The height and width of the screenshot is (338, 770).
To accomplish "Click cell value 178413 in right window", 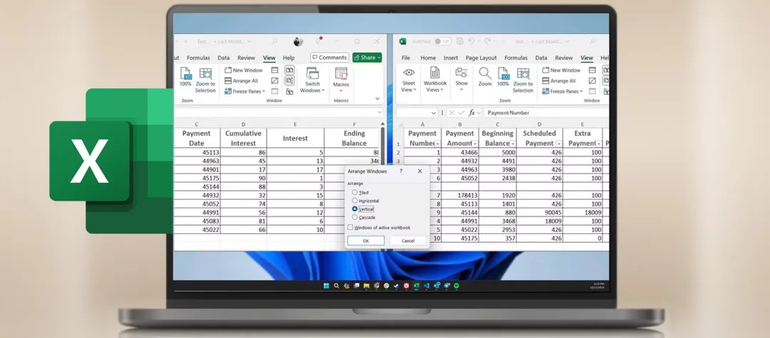I will tap(460, 196).
